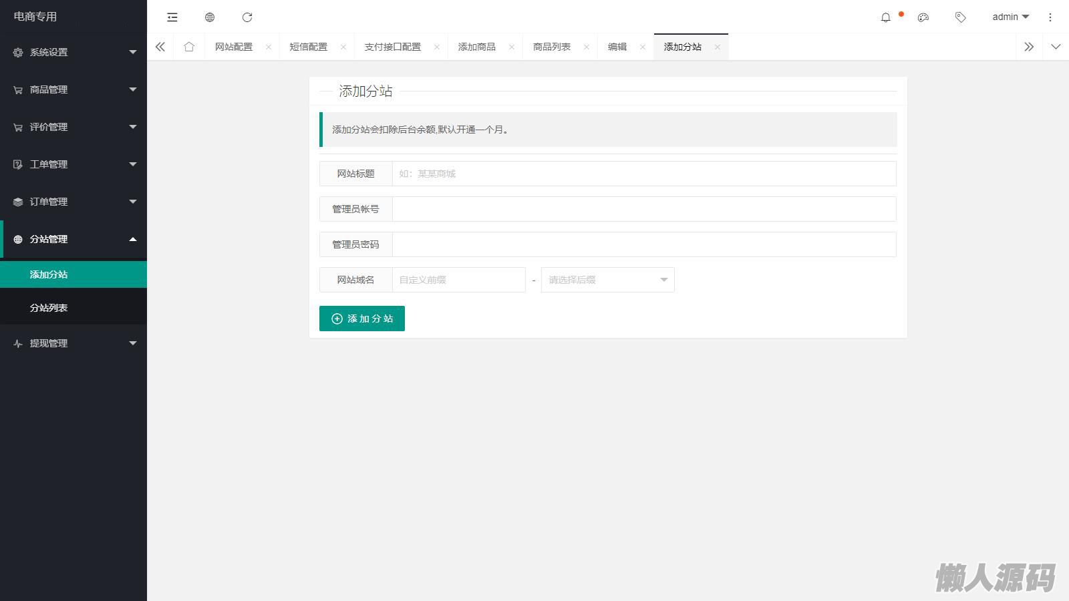Open the domain suffix select dropdown
1069x601 pixels.
607,280
